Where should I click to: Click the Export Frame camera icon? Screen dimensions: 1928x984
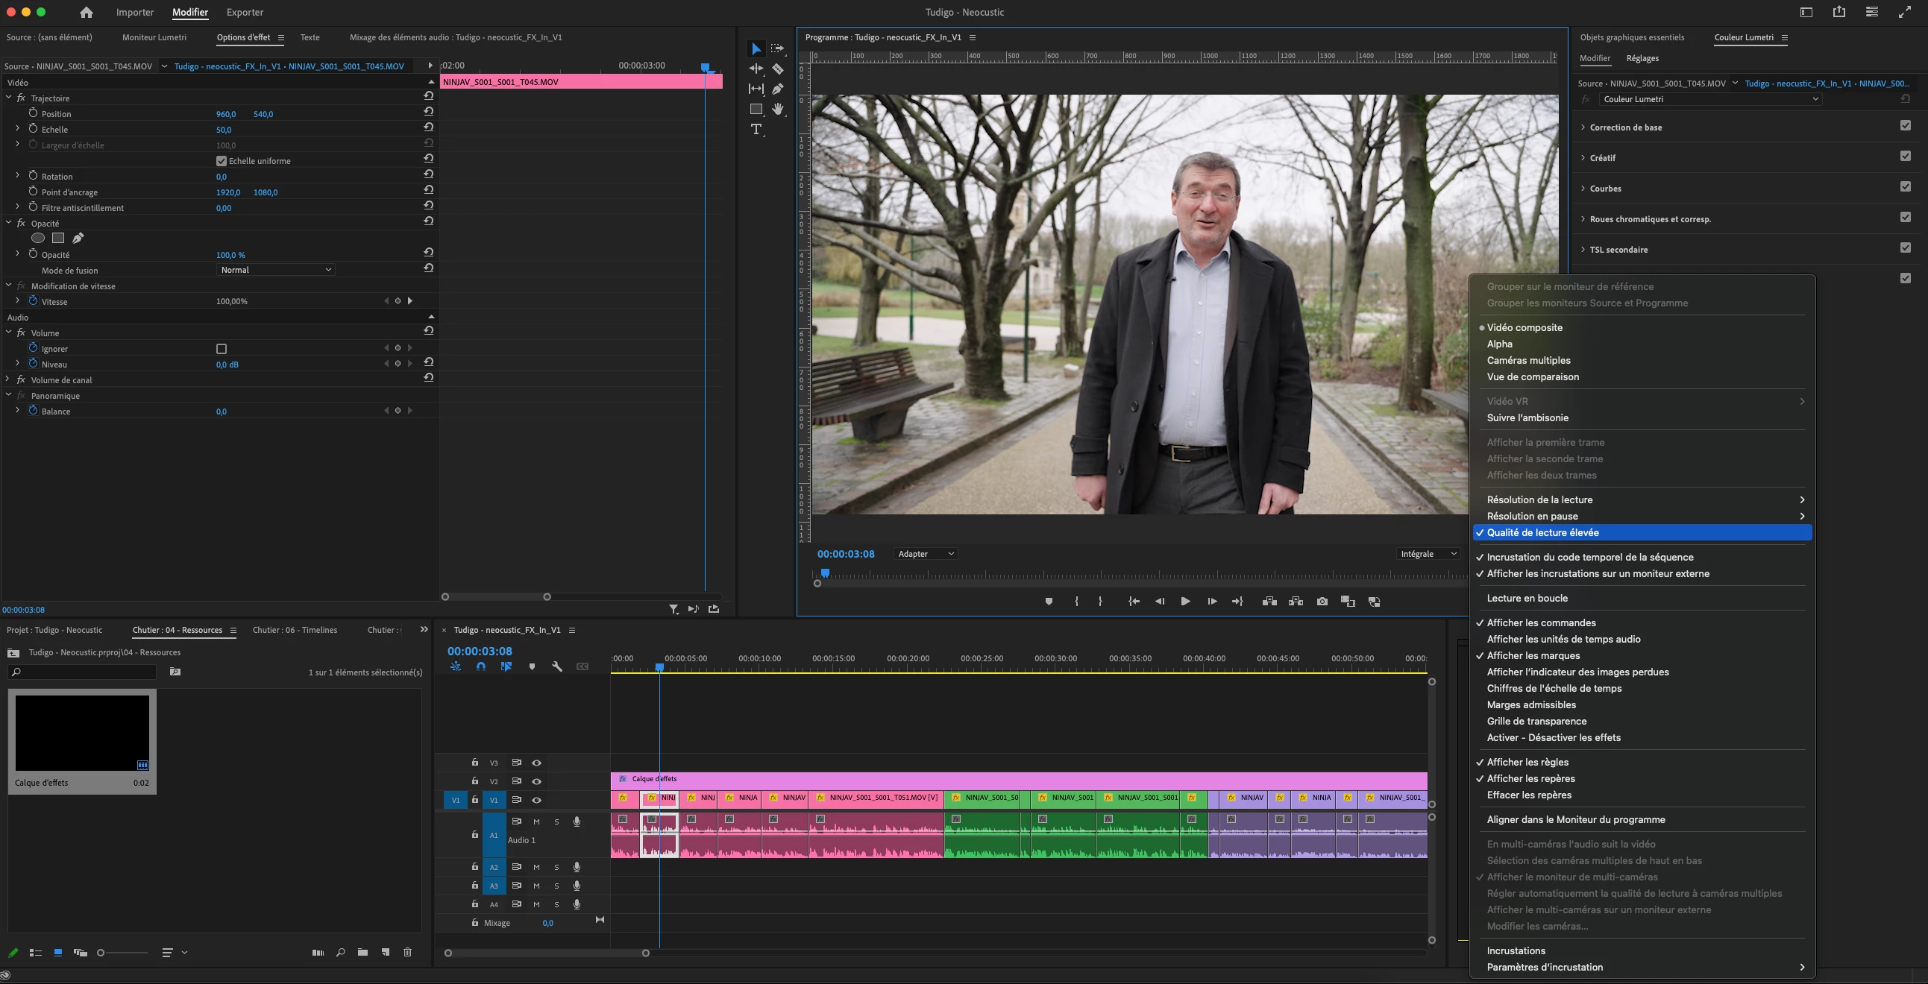1322,602
